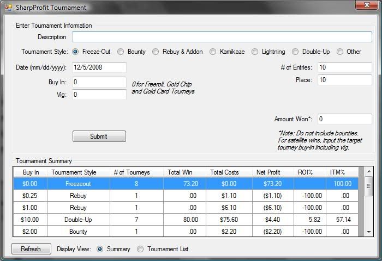This screenshot has width=382, height=261.
Task: Click the Tournament Style column header
Action: (x=79, y=172)
